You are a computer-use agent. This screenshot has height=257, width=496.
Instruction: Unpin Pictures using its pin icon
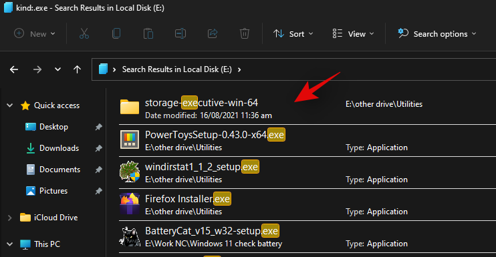(99, 191)
